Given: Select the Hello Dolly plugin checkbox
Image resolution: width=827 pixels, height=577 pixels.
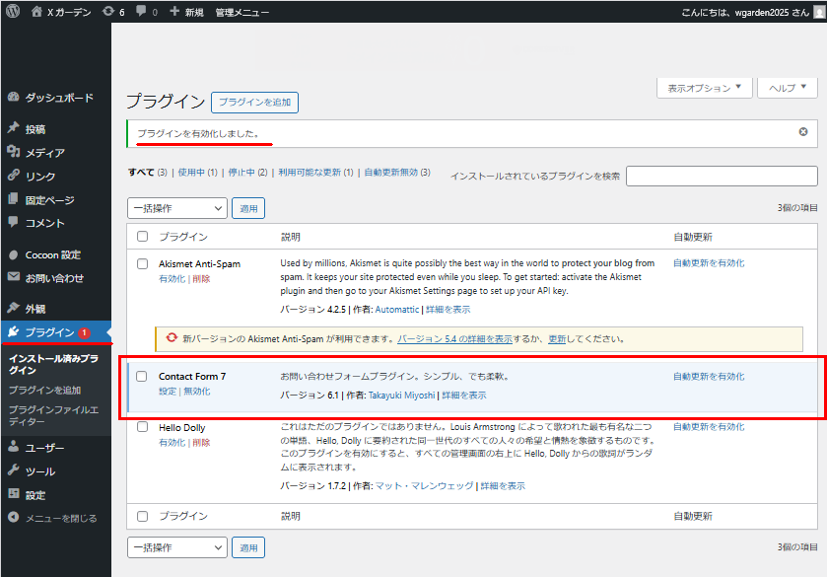Looking at the screenshot, I should (142, 428).
